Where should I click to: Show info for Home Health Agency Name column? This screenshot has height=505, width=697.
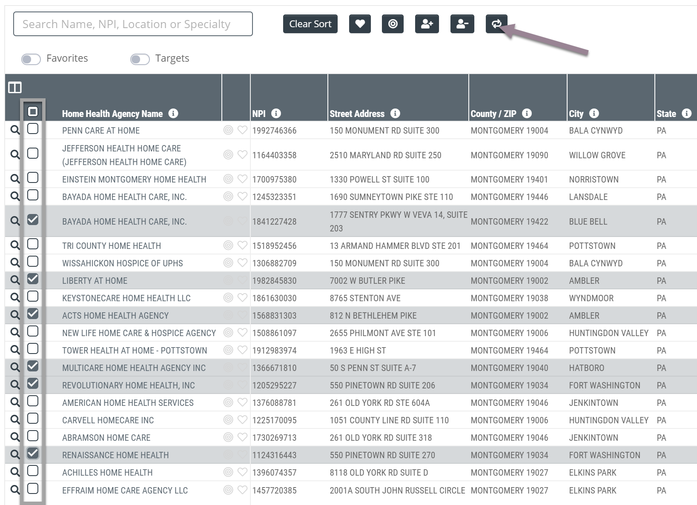pyautogui.click(x=173, y=113)
